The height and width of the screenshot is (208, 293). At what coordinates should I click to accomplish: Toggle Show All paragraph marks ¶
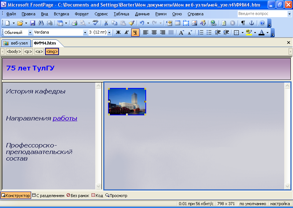coord(243,23)
